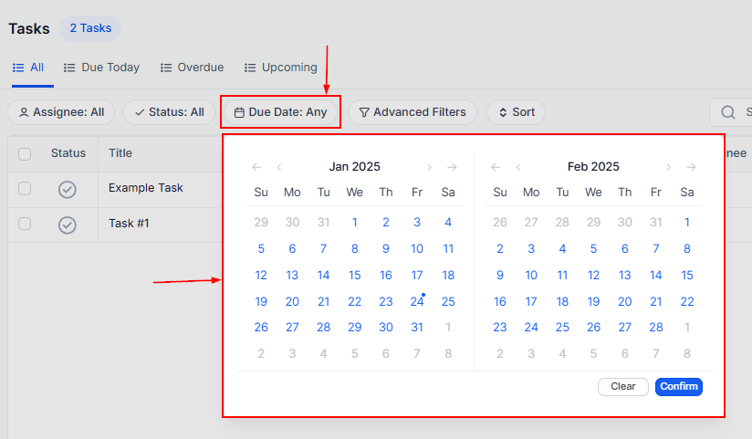Switch to the Overdue tab
752x439 pixels.
pos(192,68)
